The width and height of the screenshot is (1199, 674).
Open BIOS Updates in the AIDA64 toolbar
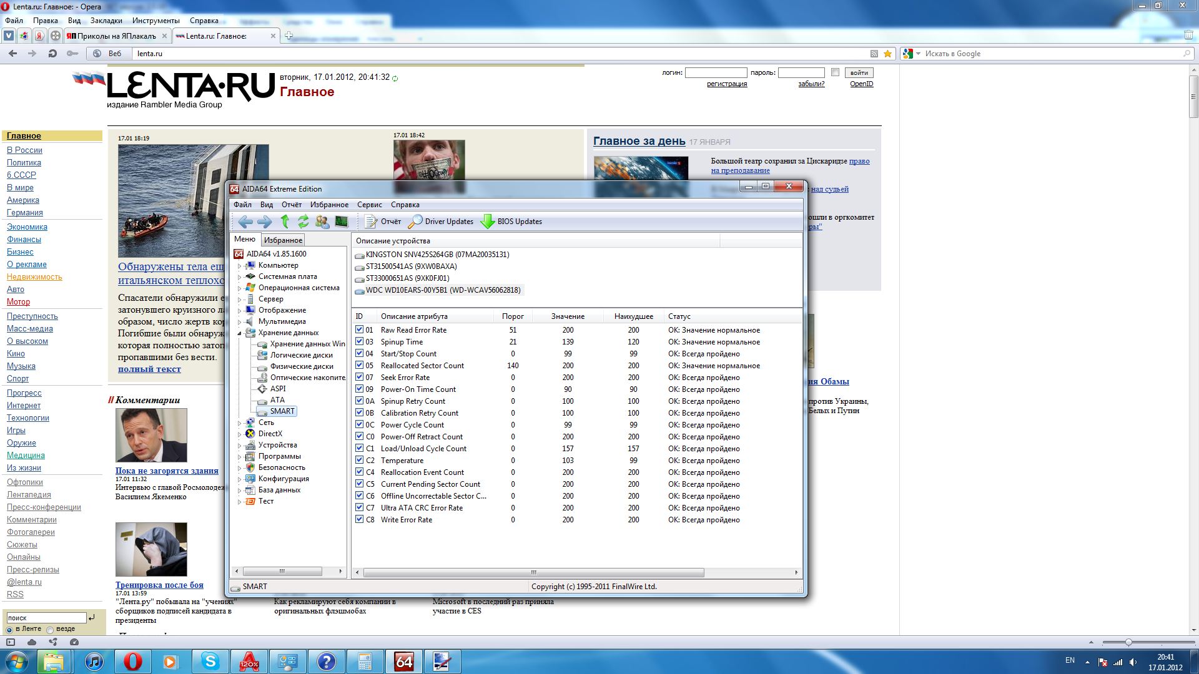(x=511, y=222)
